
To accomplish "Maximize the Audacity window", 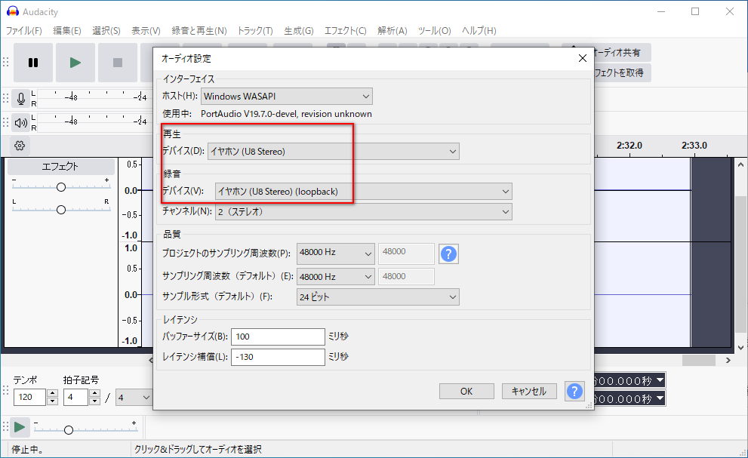I will click(x=695, y=11).
